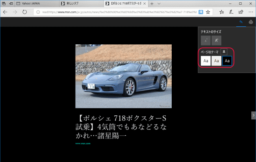
Task: Open the favorites hub icon
Action: [x=222, y=12]
